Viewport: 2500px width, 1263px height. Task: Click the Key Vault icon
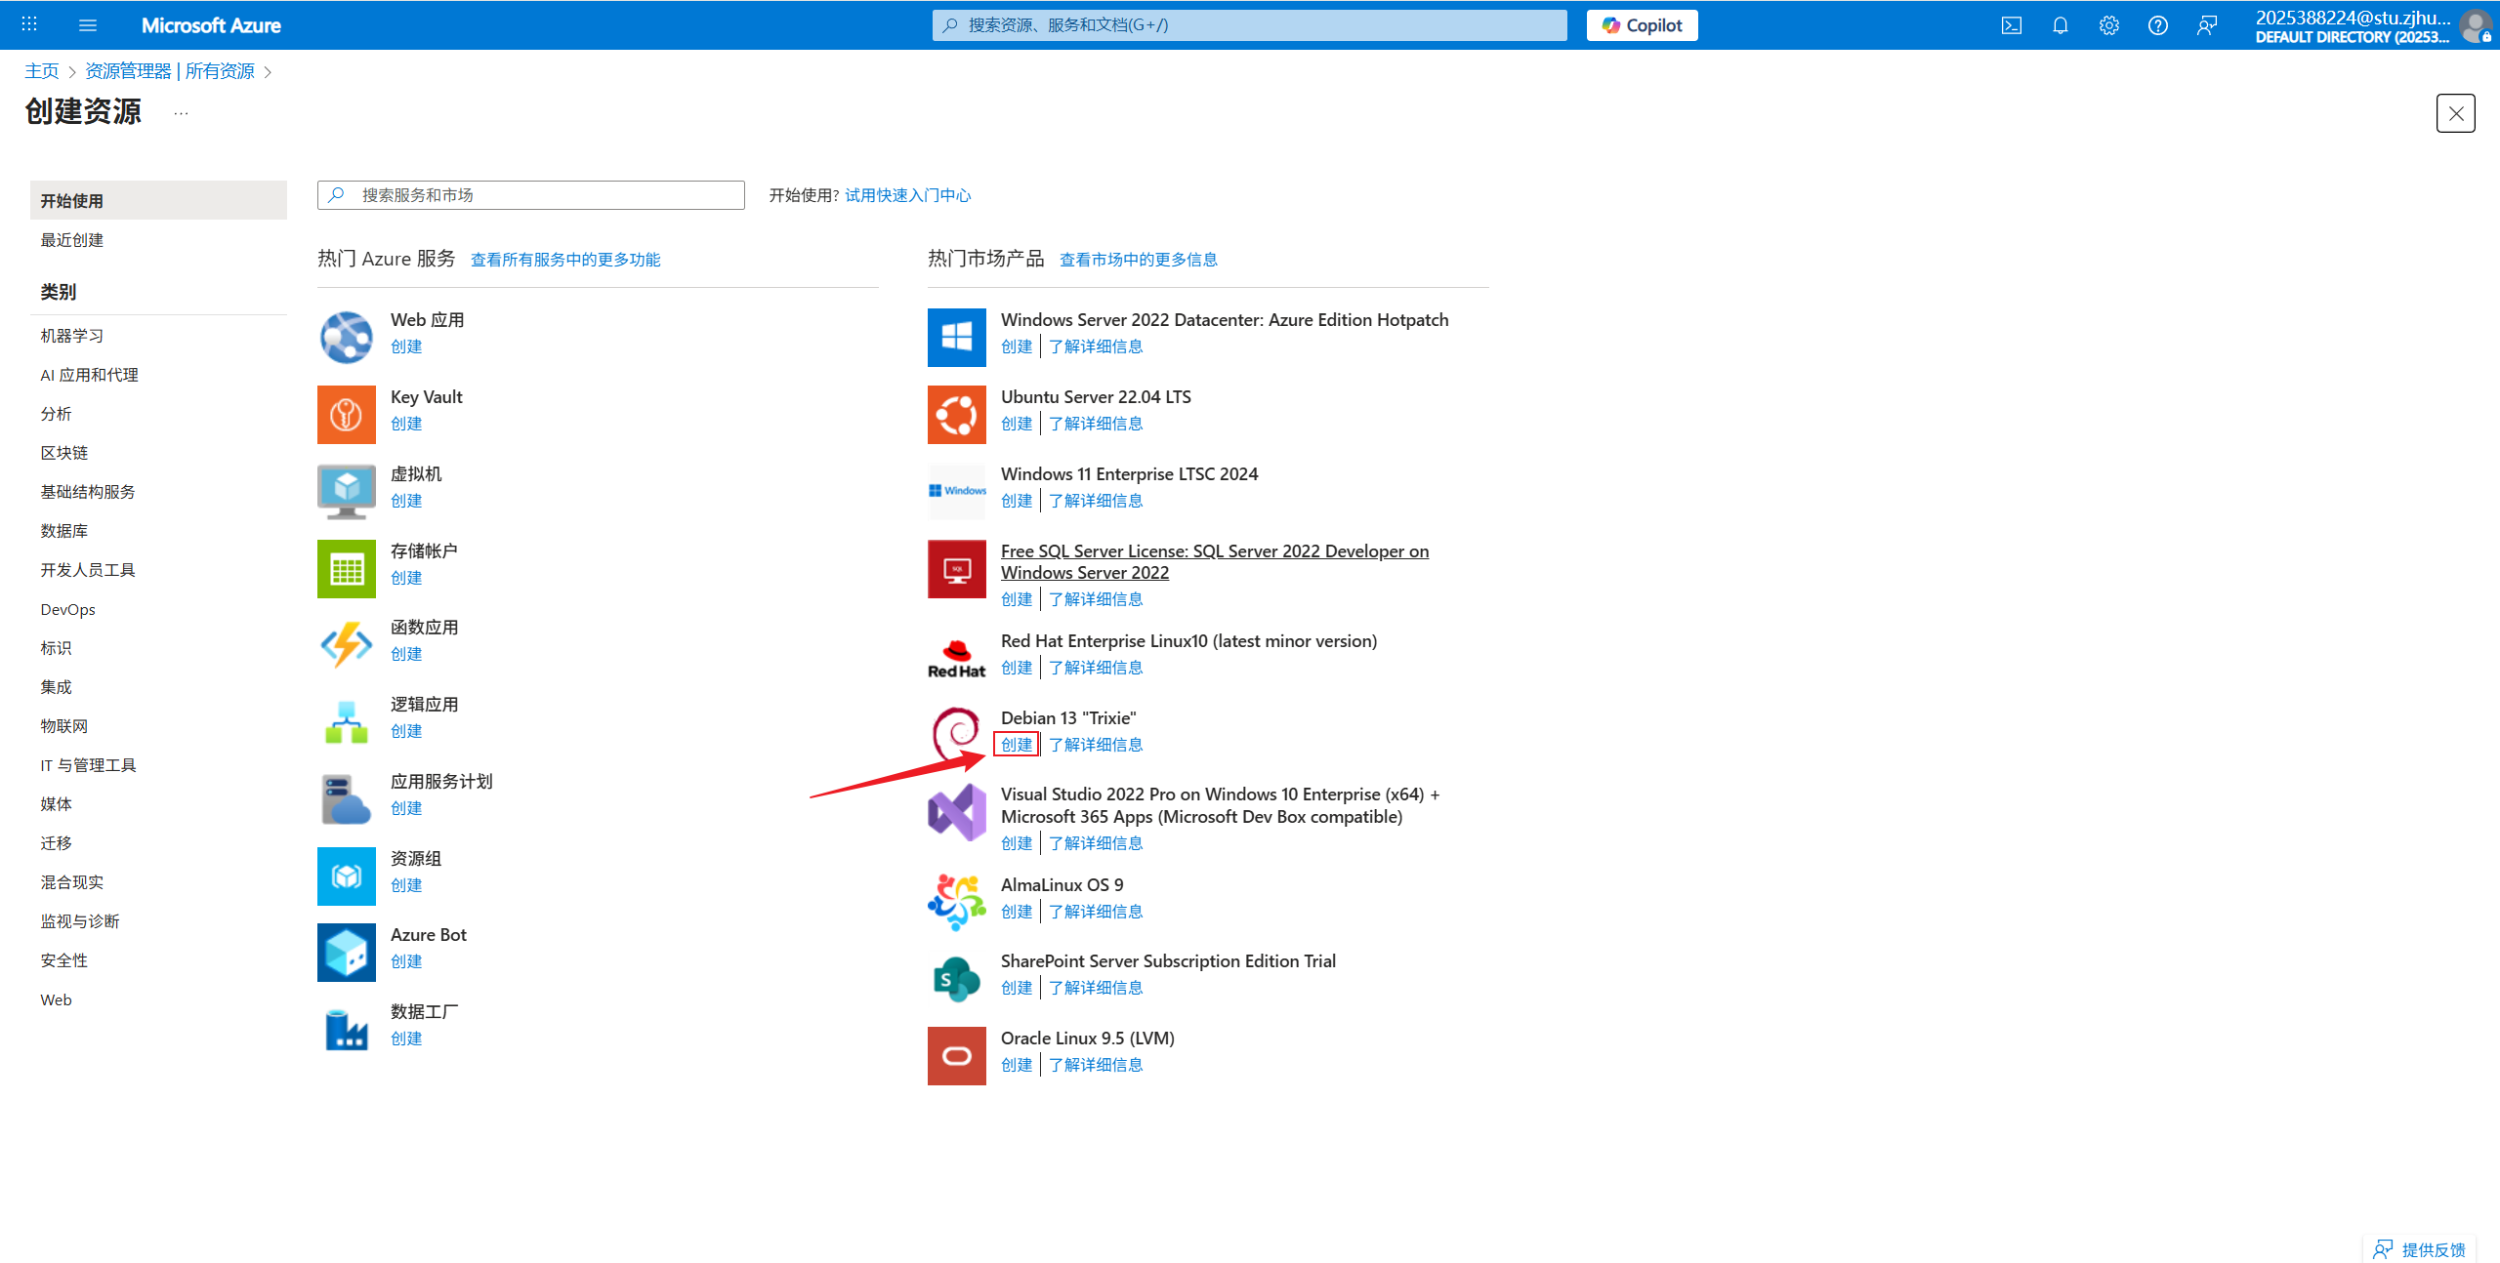point(347,414)
